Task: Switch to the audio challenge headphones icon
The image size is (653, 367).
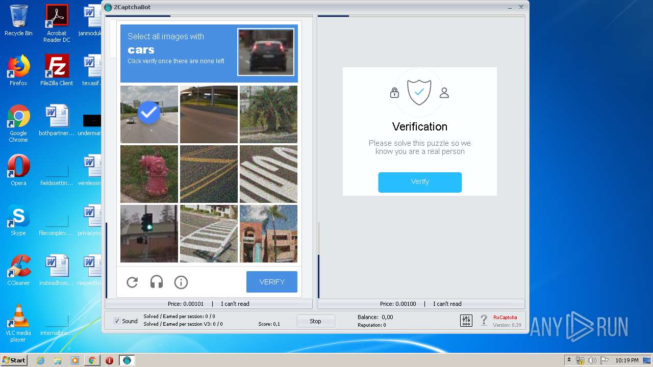Action: click(x=157, y=282)
